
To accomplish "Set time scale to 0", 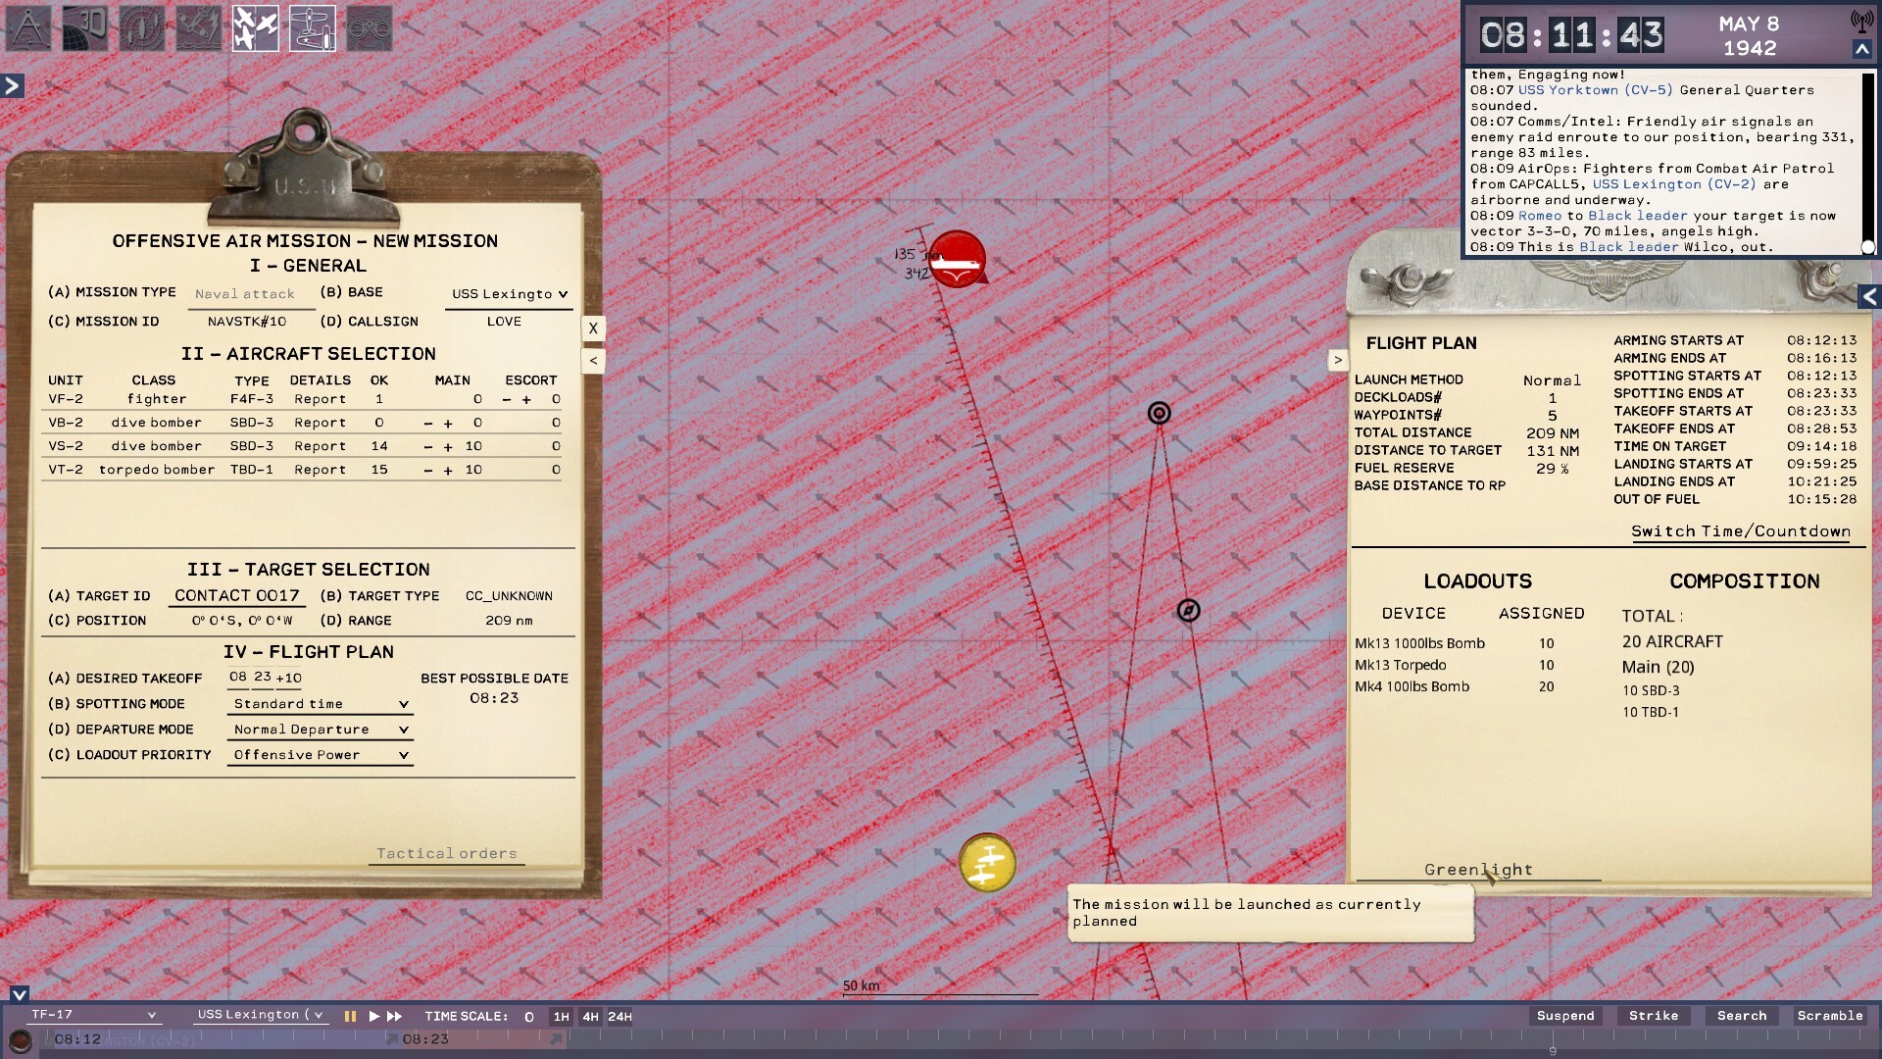I will coord(529,1017).
